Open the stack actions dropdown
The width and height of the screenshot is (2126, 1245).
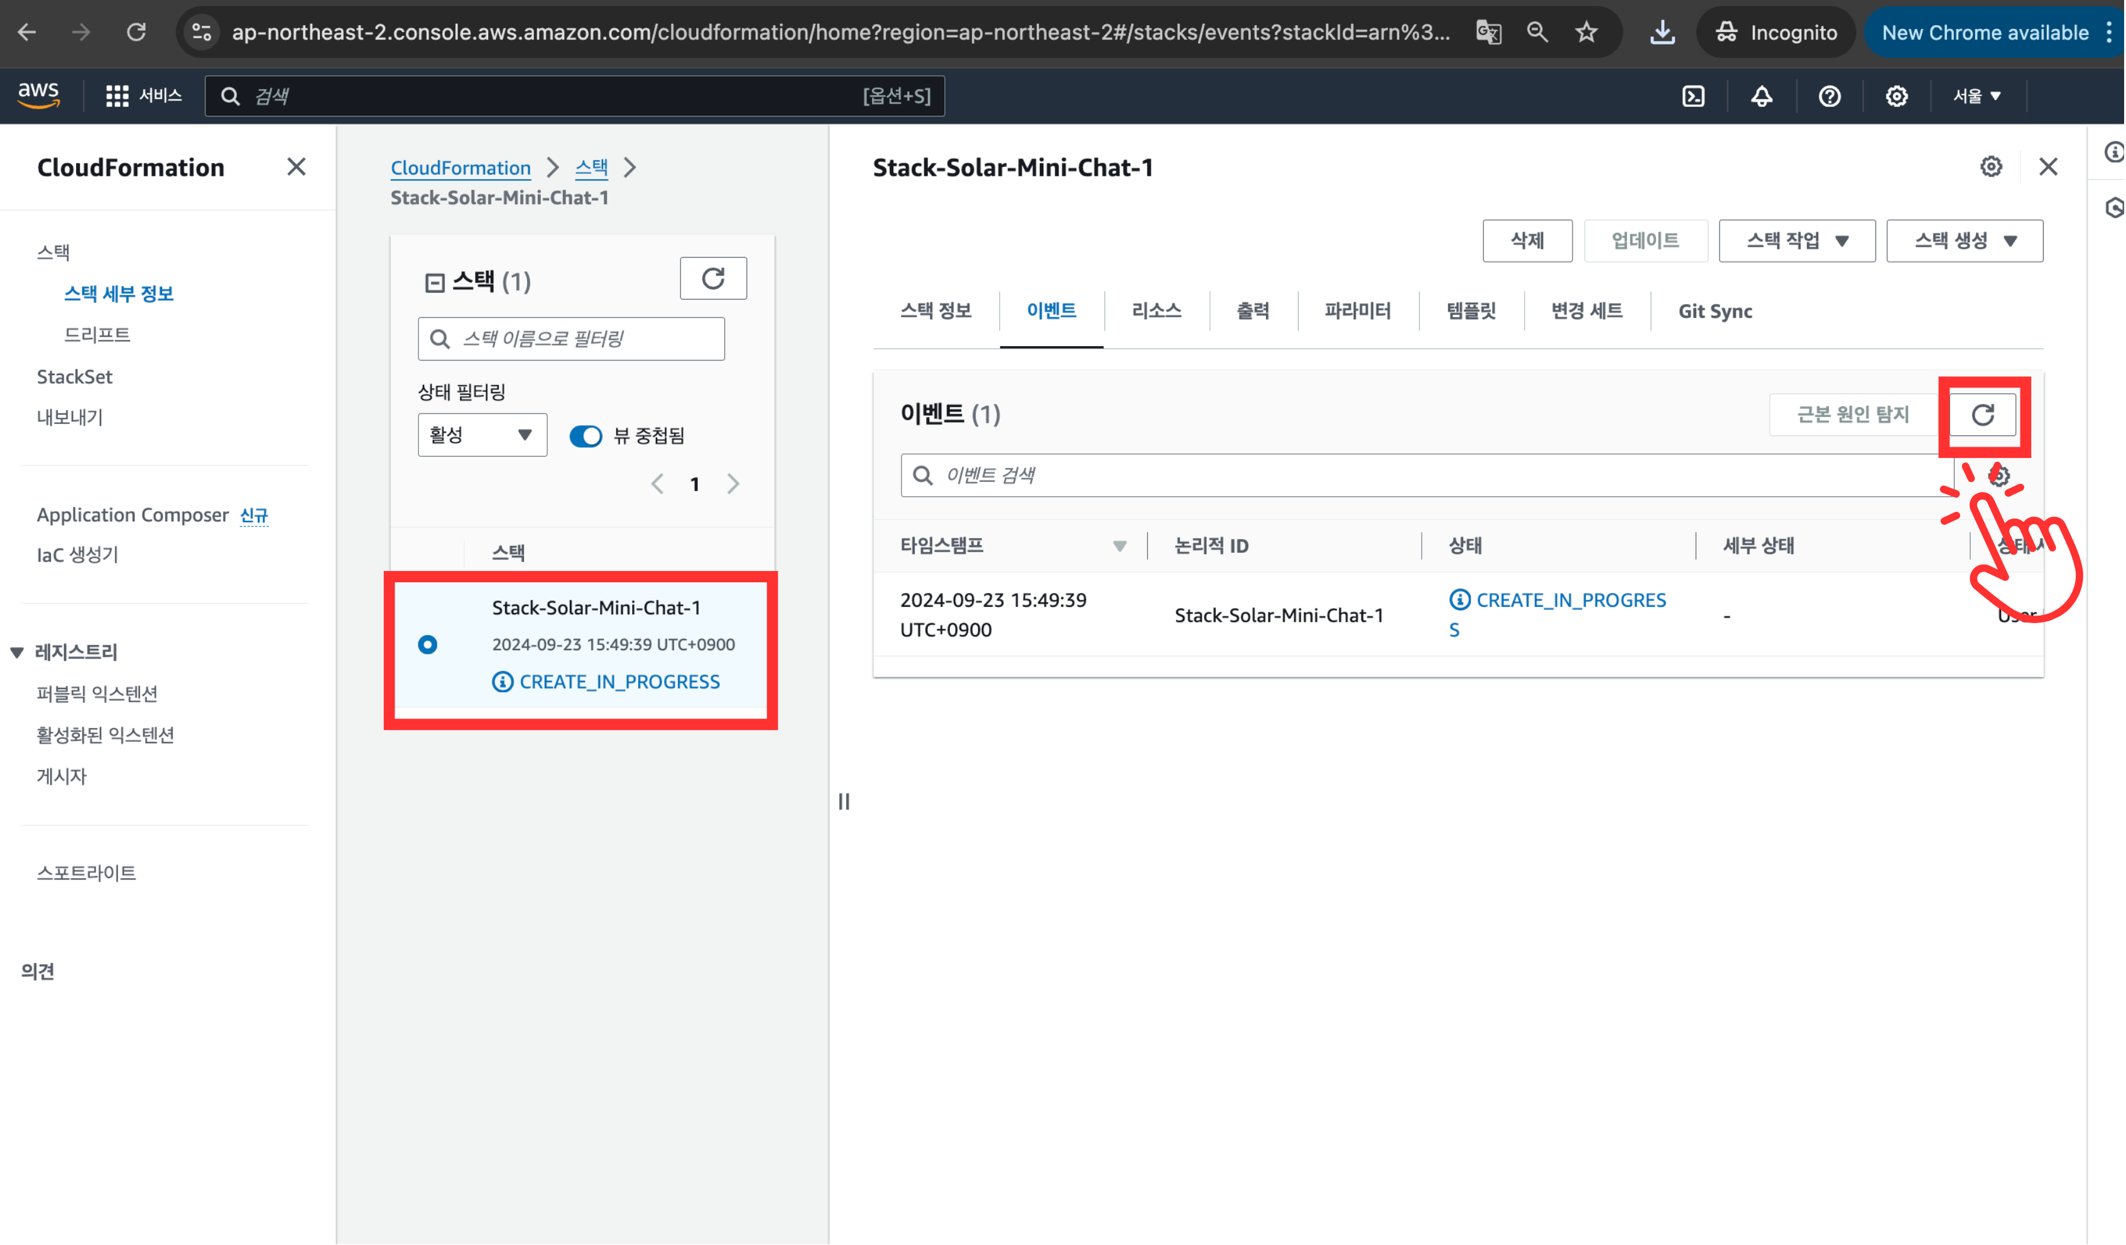point(1798,241)
